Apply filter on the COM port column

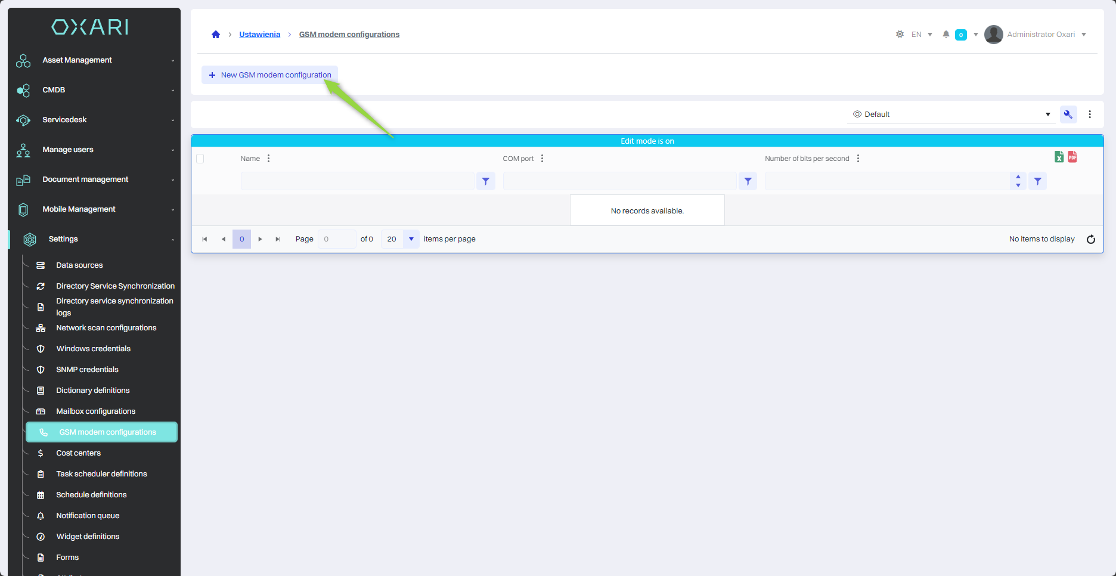[x=748, y=181]
